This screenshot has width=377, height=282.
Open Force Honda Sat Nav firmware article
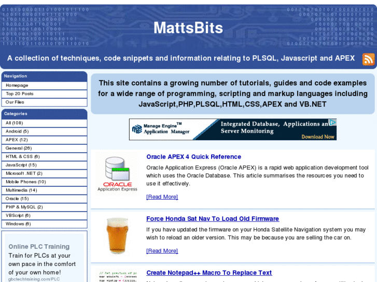click(213, 219)
